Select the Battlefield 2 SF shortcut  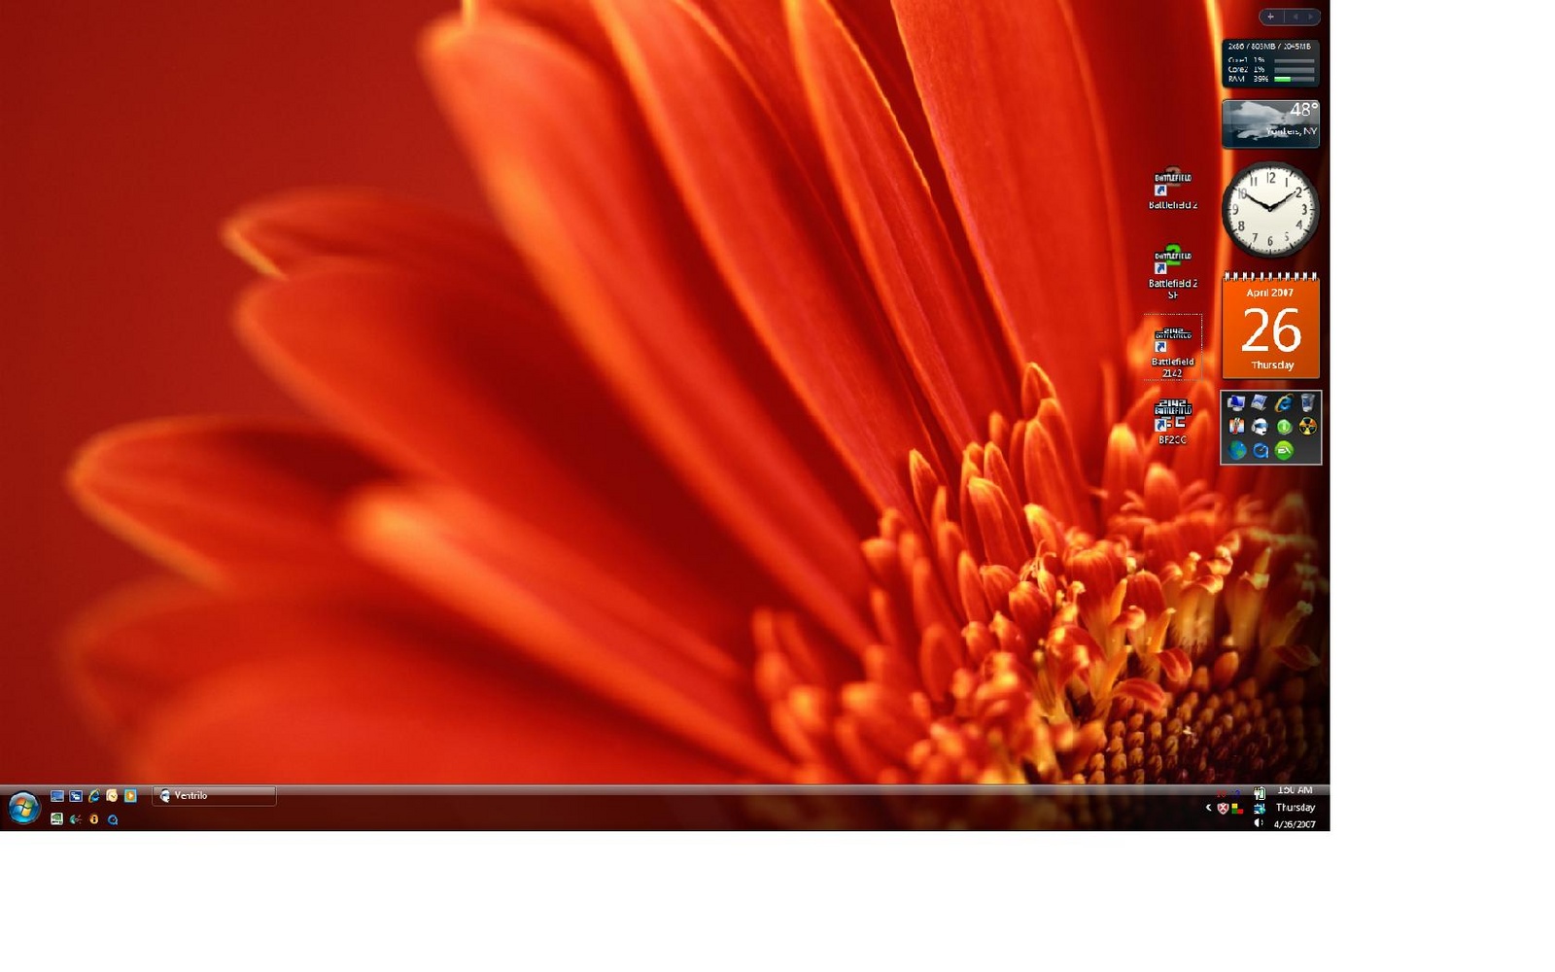click(1172, 269)
